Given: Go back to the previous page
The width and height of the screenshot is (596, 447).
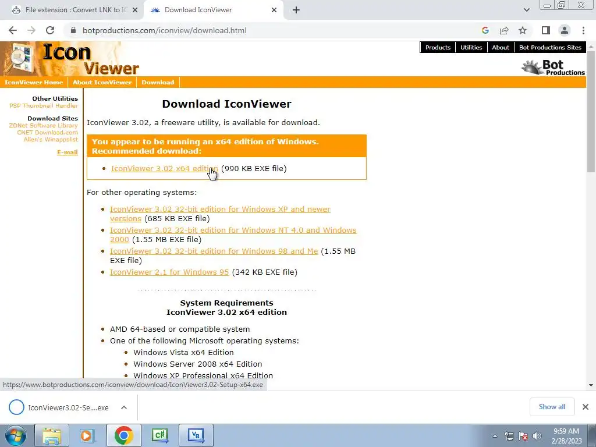Looking at the screenshot, I should (x=13, y=30).
